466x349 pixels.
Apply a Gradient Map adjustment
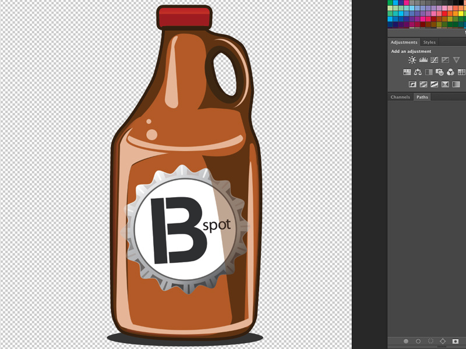(446, 84)
